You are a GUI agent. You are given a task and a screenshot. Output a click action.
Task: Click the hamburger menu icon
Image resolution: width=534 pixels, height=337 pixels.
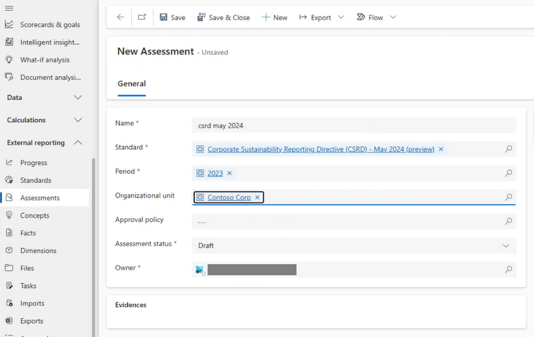point(9,7)
